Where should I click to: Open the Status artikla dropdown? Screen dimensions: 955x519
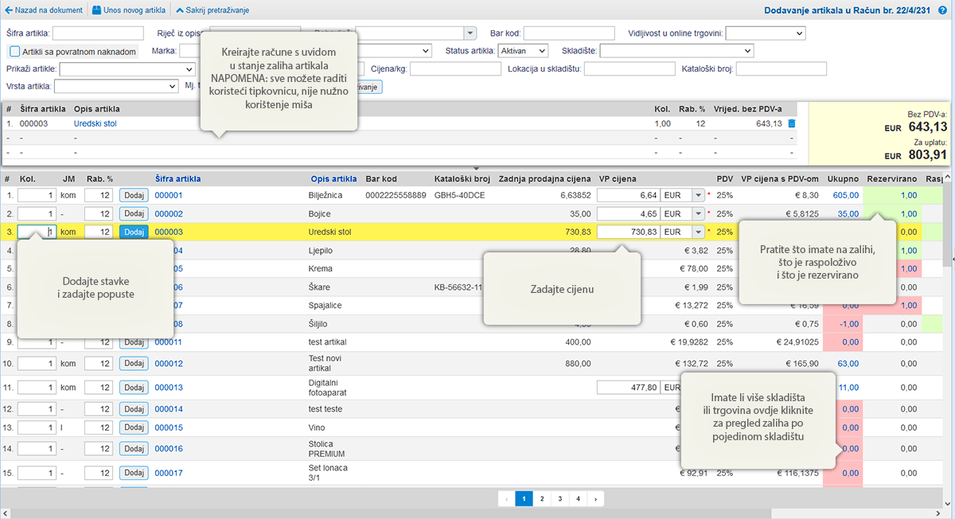[x=523, y=51]
